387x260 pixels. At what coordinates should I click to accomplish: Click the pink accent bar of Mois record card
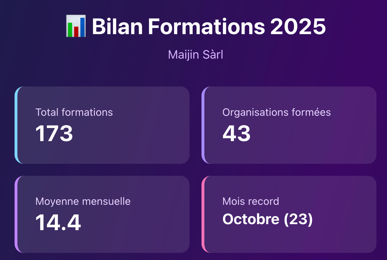click(x=203, y=214)
